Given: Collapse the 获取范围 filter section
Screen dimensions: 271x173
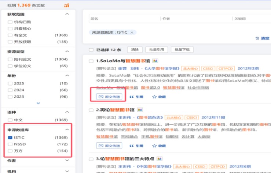Looking at the screenshot, I should click(67, 14).
